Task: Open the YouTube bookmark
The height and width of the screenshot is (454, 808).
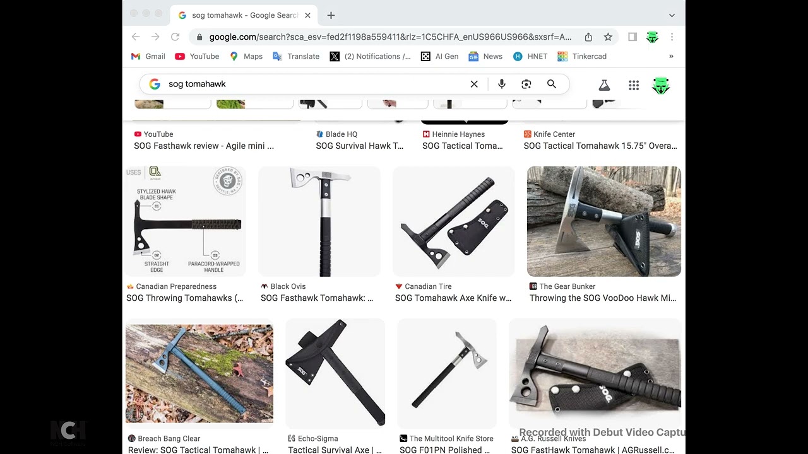Action: (x=197, y=56)
